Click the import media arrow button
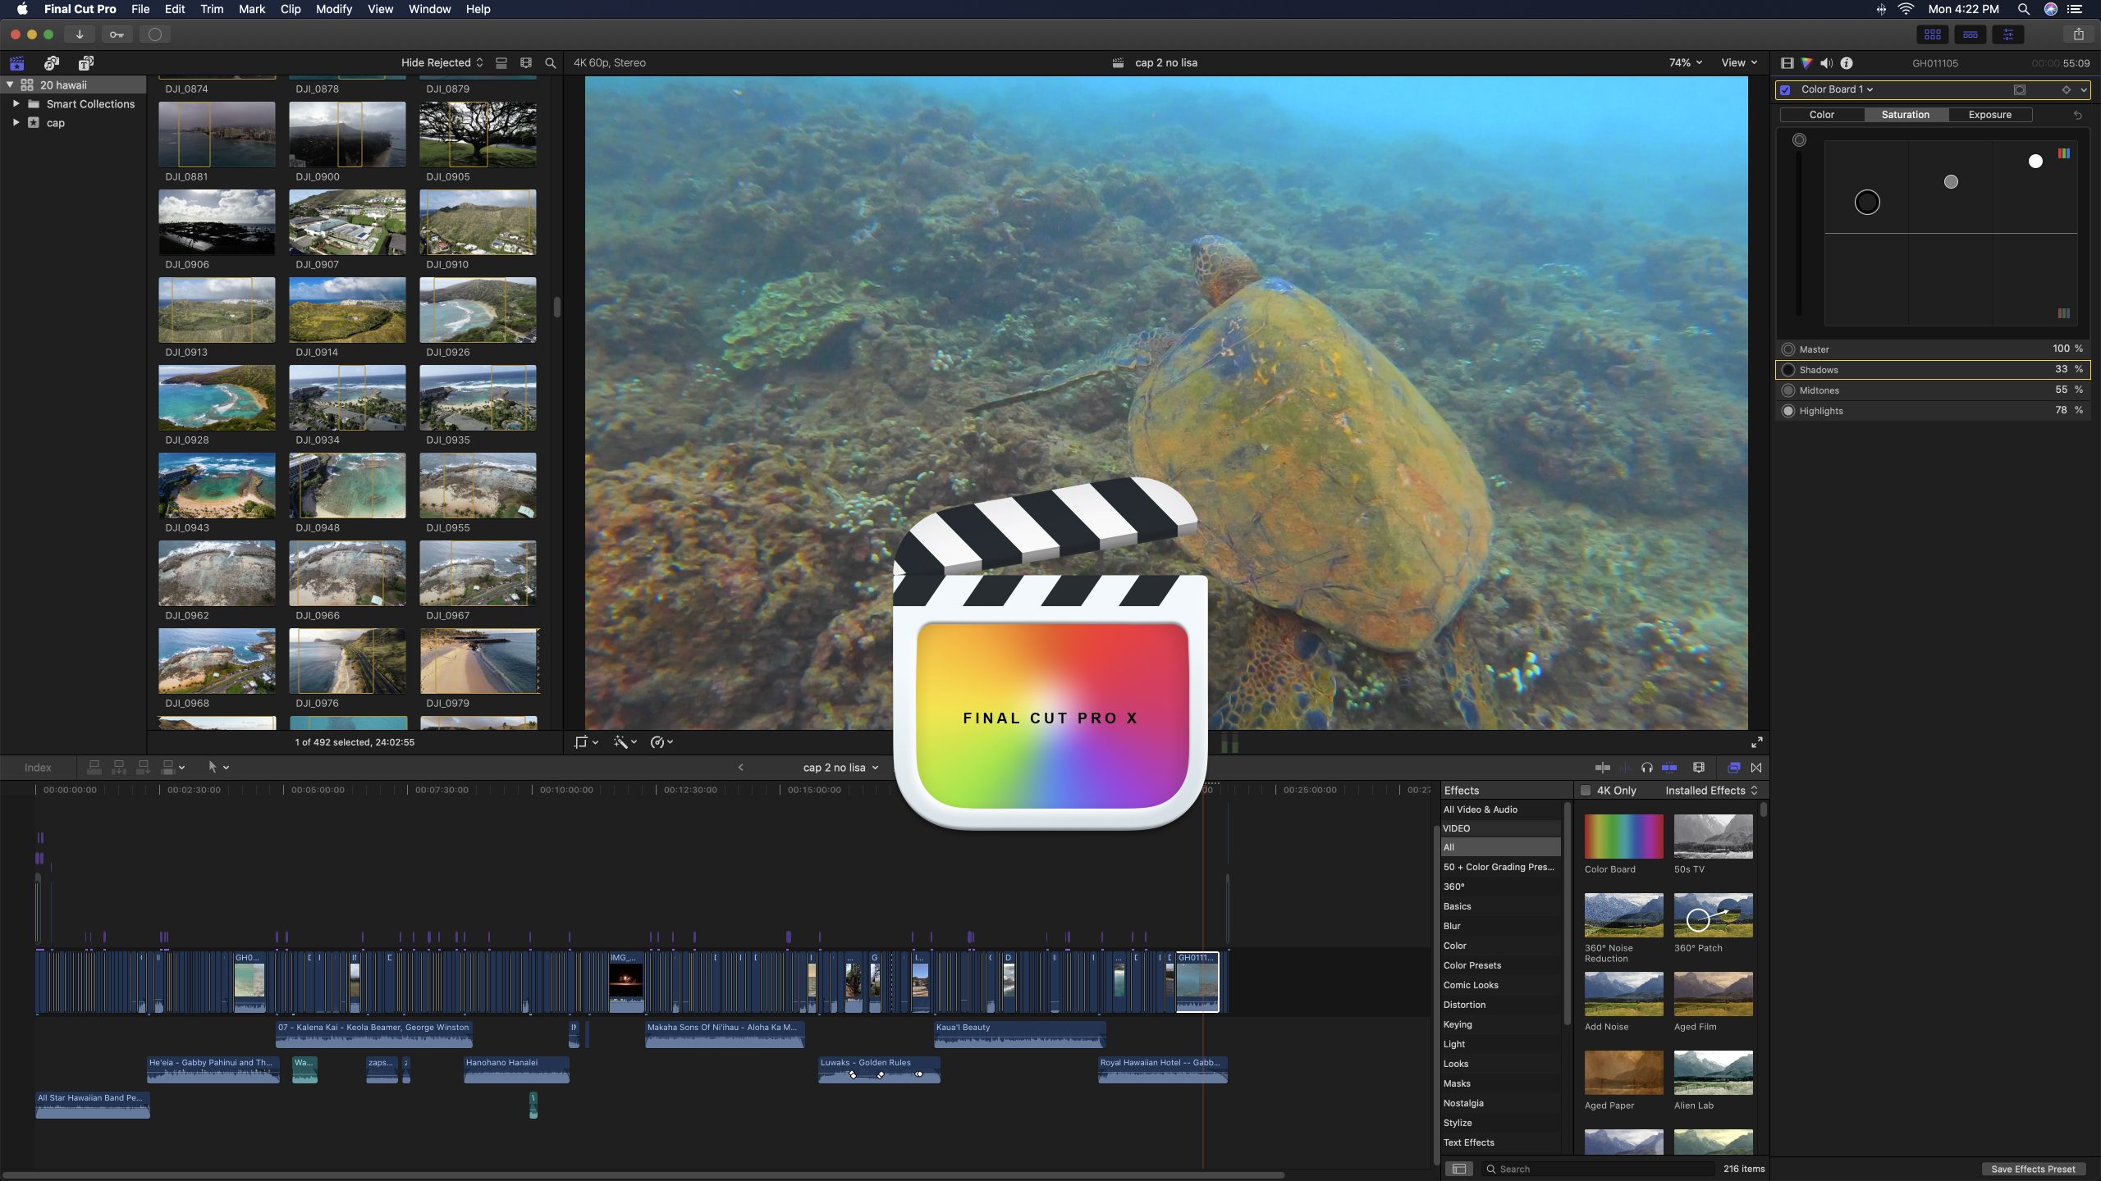The width and height of the screenshot is (2101, 1181). [x=80, y=34]
